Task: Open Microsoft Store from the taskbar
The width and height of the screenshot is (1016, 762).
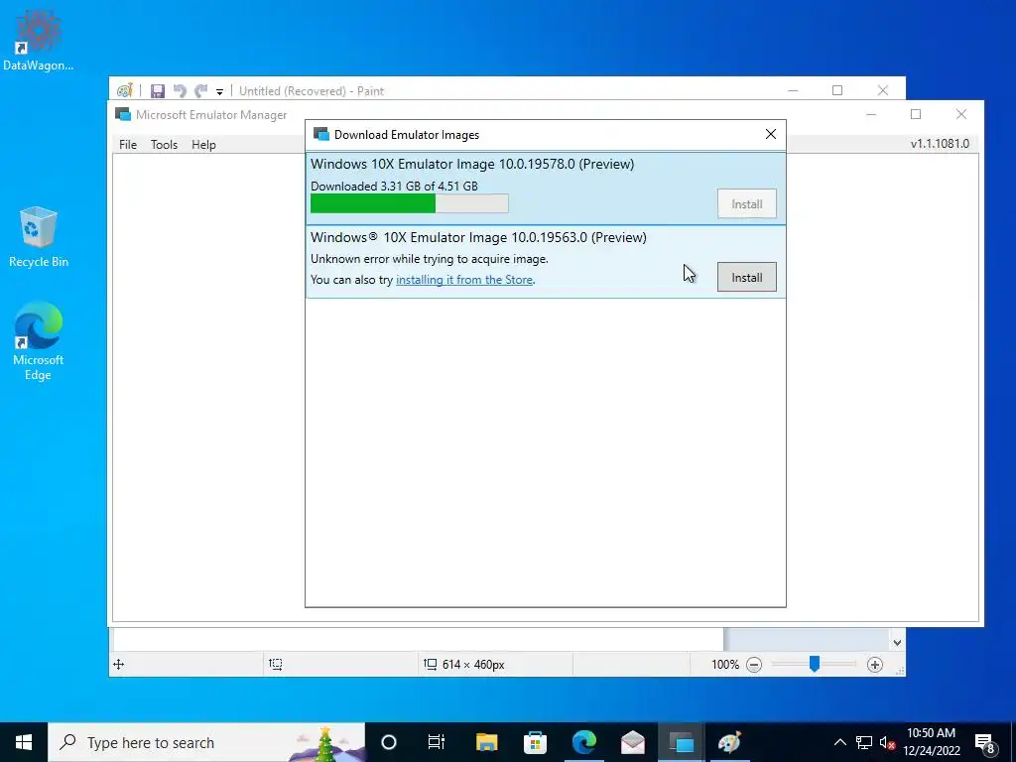Action: (535, 742)
